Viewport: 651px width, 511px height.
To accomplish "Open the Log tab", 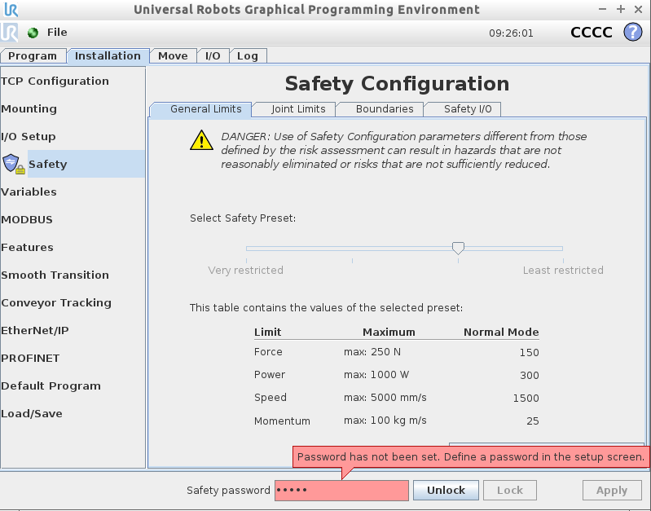I will click(248, 56).
